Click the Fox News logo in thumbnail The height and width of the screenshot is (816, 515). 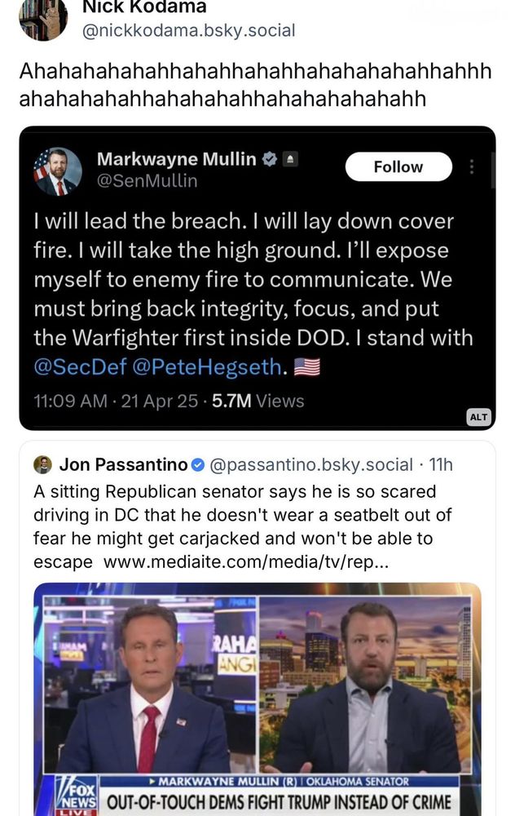click(75, 795)
